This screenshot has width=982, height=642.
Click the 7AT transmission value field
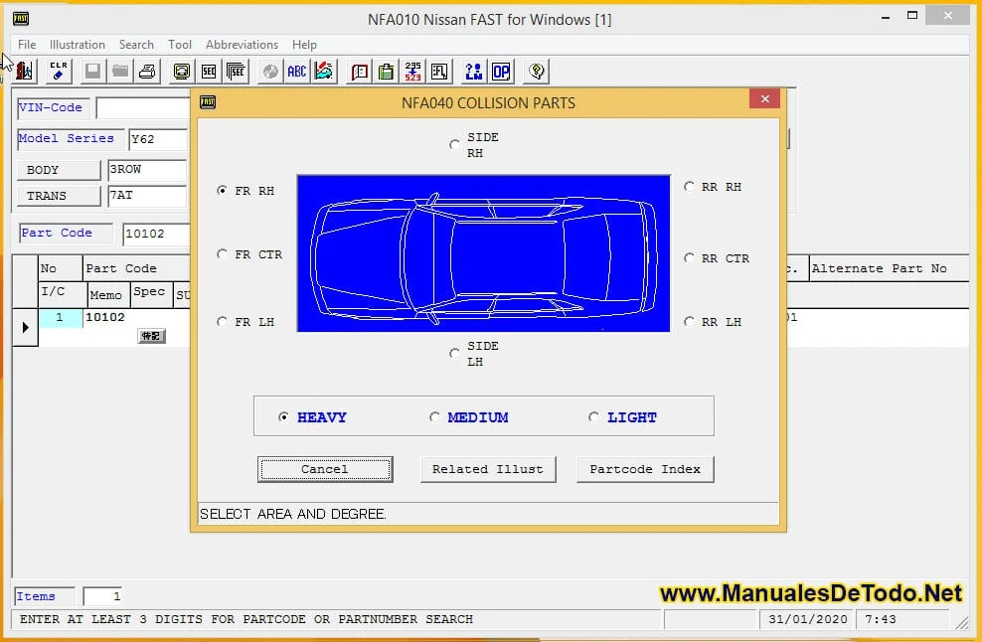click(x=147, y=196)
